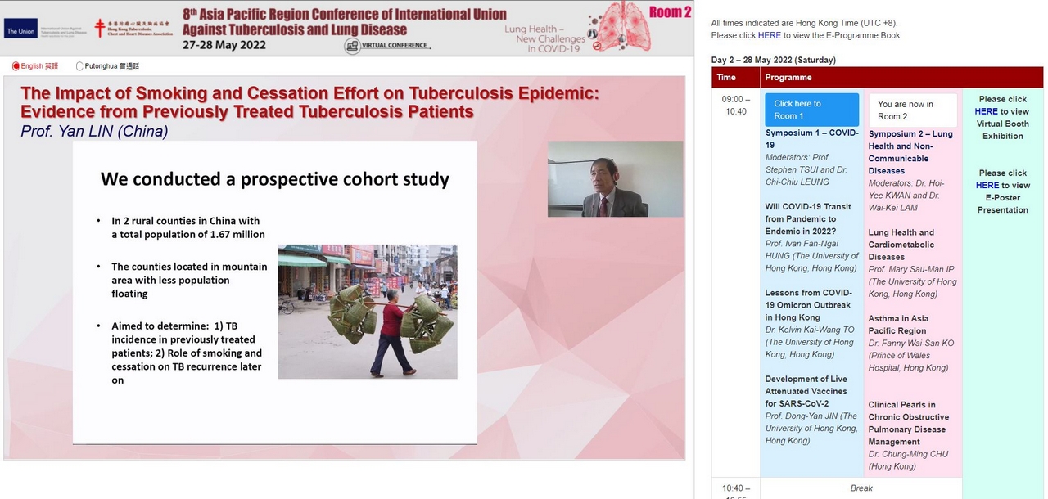Screen dimensions: 1048x499
Task: Select 'Asthma in Asia Pacific Region' talk
Action: (898, 325)
